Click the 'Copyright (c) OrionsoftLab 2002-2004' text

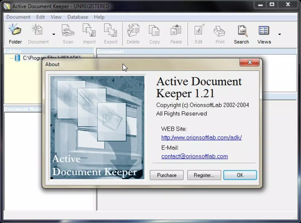[202, 105]
